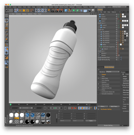Select Obj_000003 in object tree
The width and height of the screenshot is (134, 135).
pos(106,36)
